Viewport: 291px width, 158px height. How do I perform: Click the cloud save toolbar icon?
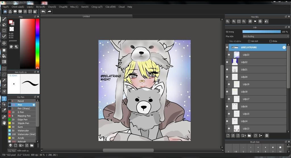(x=5, y=11)
